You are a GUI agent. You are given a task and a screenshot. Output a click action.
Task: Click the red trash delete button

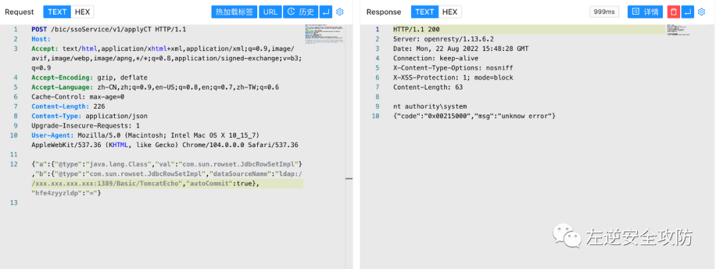tap(674, 12)
